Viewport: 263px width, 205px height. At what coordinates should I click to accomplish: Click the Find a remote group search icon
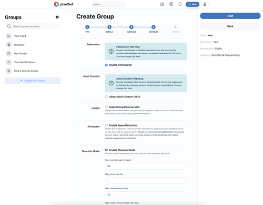click(x=9, y=71)
